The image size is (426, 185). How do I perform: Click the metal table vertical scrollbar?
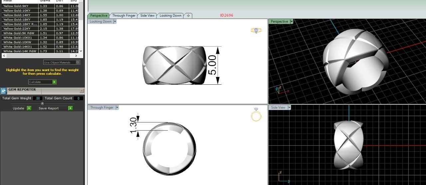click(81, 26)
